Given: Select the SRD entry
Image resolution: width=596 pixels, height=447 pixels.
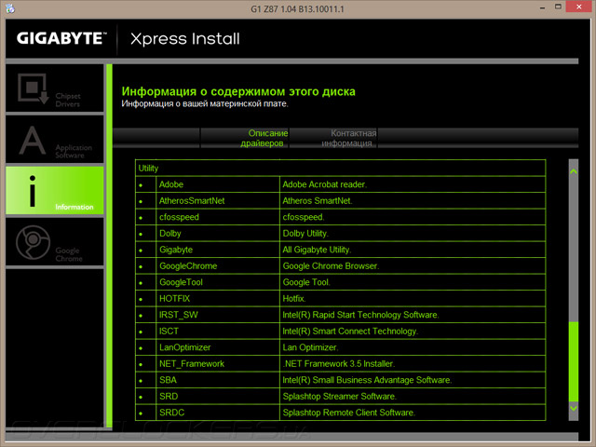Looking at the screenshot, I should [169, 397].
